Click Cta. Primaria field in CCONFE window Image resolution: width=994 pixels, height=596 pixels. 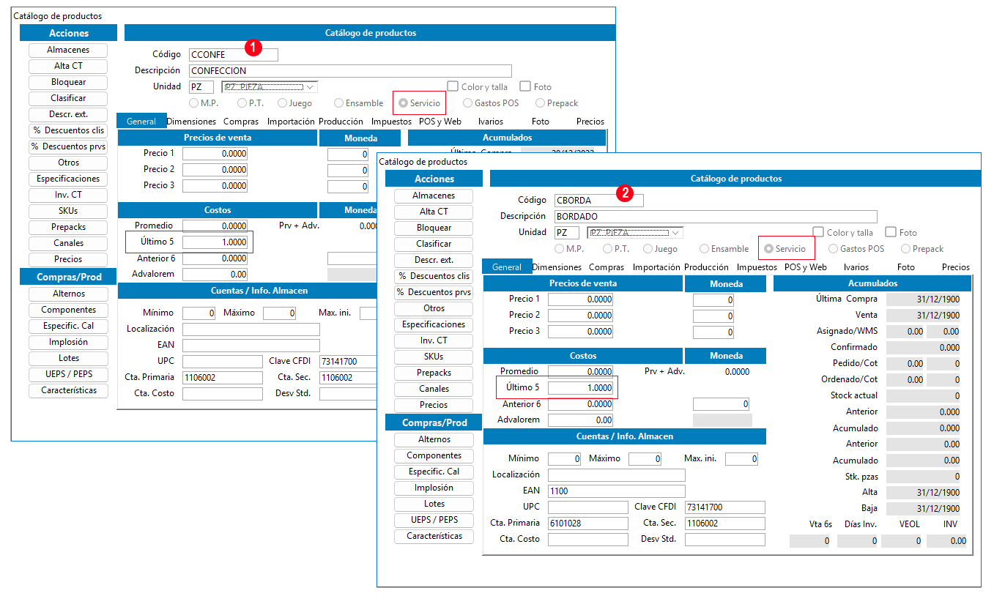tap(223, 378)
